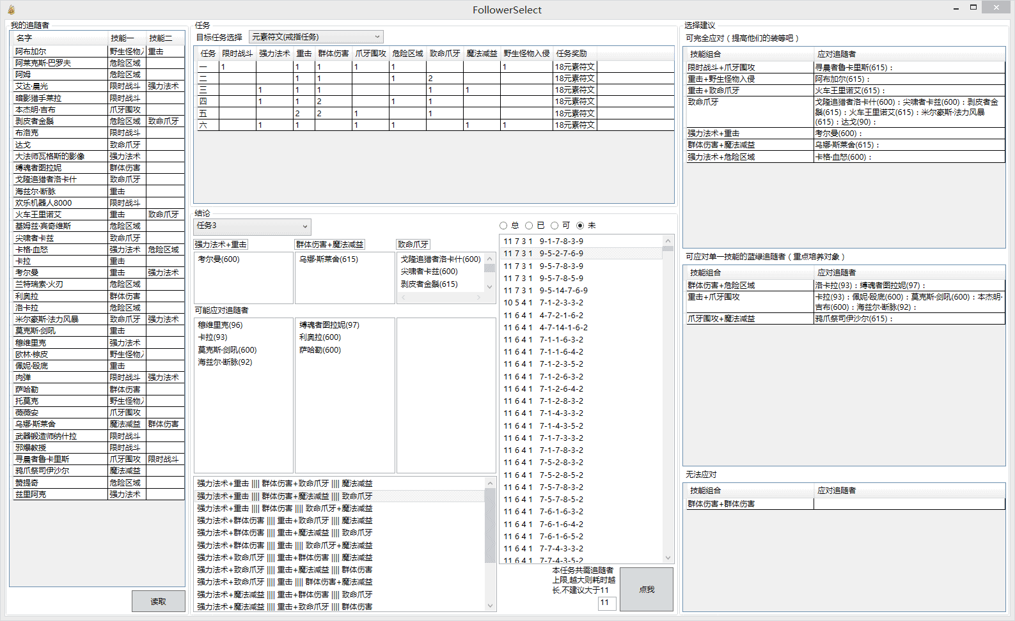The image size is (1015, 621).
Task: Open the 目标任务选择 dropdown showing 元素符文(戒指任务)
Action: pyautogui.click(x=316, y=37)
